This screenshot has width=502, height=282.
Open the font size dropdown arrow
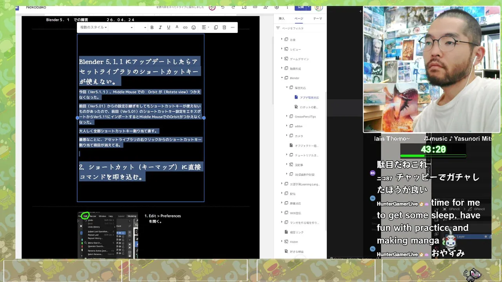(145, 27)
